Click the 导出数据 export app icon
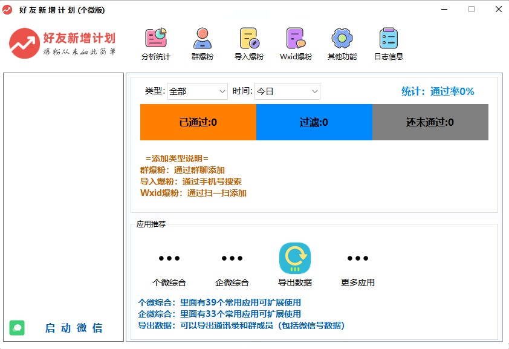Viewport: 509px width, 349px height. pyautogui.click(x=295, y=258)
